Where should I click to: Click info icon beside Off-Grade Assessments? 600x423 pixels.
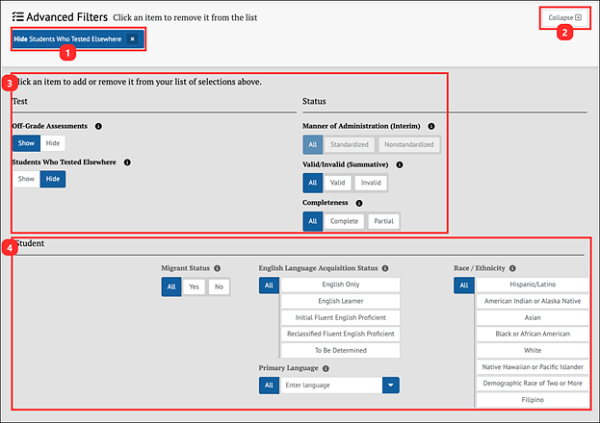[99, 126]
